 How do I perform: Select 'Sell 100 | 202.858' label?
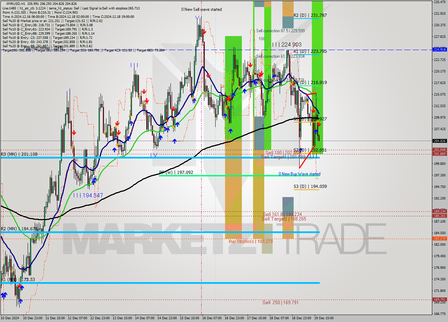[x=282, y=153]
